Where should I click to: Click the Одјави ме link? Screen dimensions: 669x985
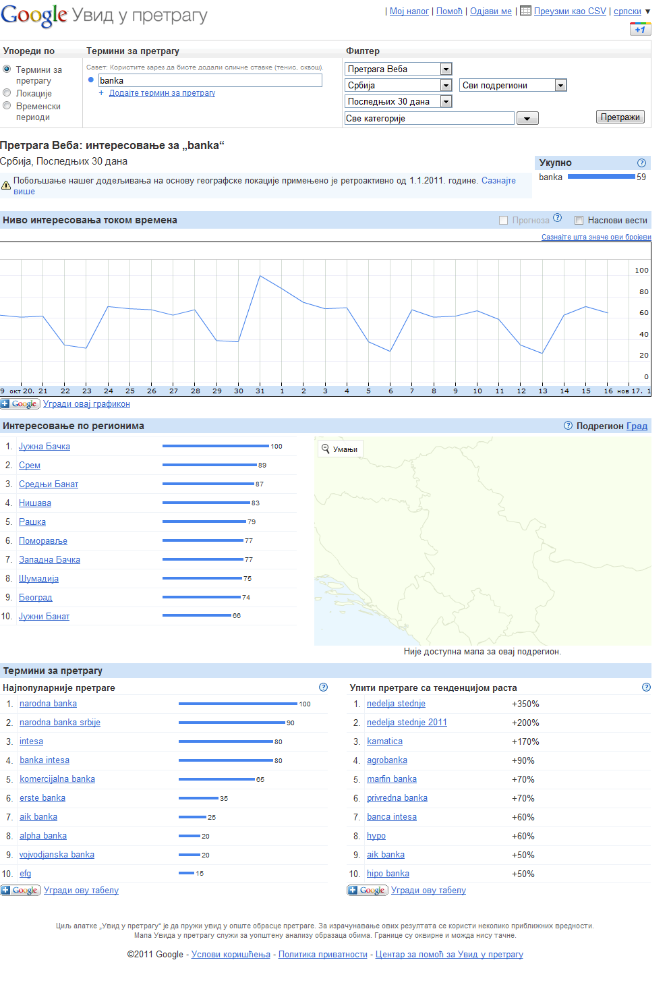pos(491,11)
